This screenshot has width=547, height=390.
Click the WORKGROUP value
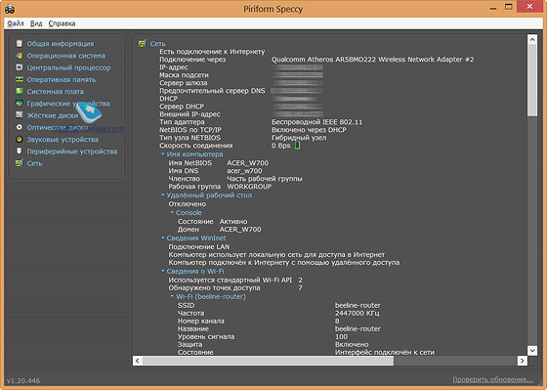coord(249,187)
